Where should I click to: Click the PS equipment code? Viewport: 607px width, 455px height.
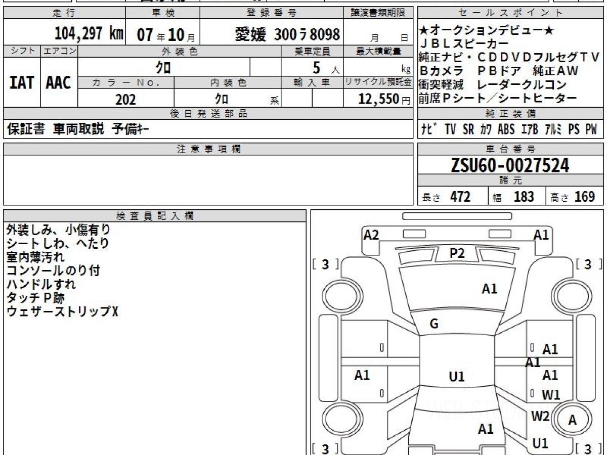(574, 129)
